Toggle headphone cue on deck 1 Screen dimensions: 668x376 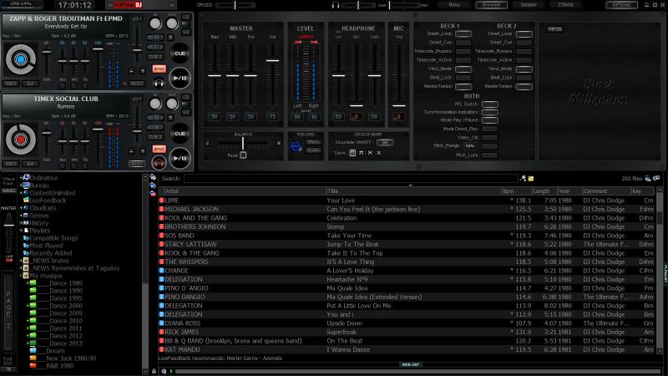159,83
